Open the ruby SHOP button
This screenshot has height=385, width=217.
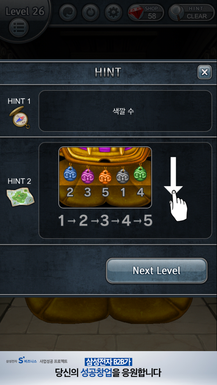146,12
